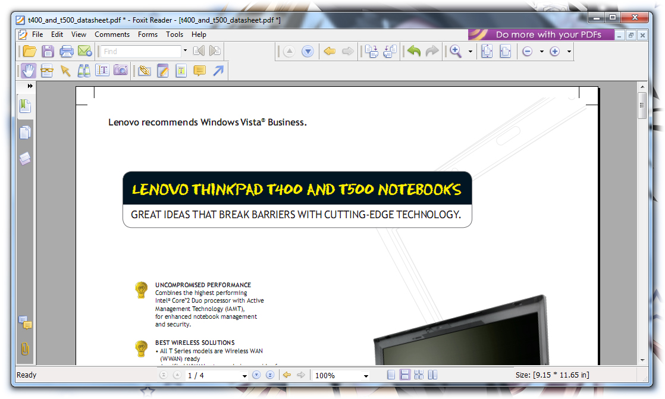
Task: Click the 'UNCOMPROMISED PERFORMANCE' heading text
Action: [203, 285]
